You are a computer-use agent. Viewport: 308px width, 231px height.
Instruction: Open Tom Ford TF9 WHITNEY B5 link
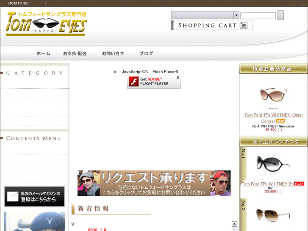tap(267, 184)
